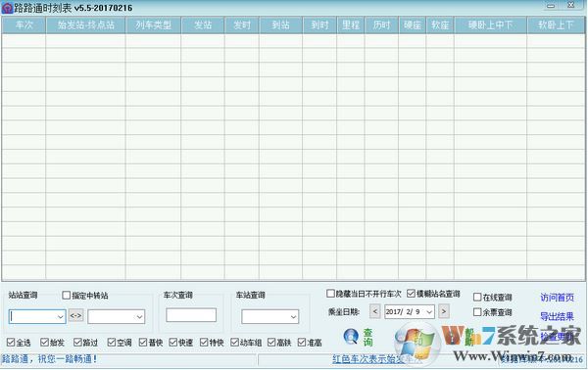The width and height of the screenshot is (588, 370).
Task: Click the 车次查询 train number input
Action: pyautogui.click(x=191, y=315)
